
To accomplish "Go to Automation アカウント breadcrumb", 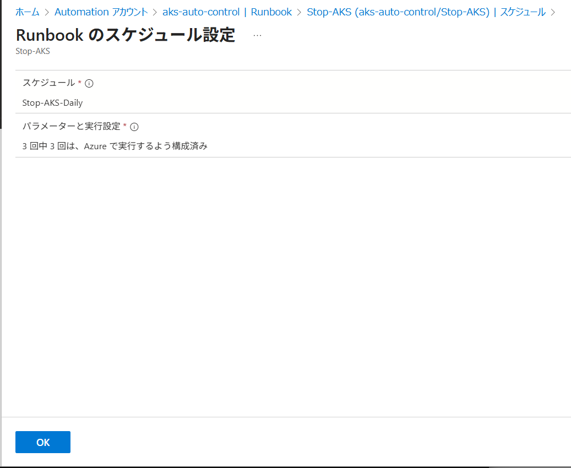I will 101,12.
